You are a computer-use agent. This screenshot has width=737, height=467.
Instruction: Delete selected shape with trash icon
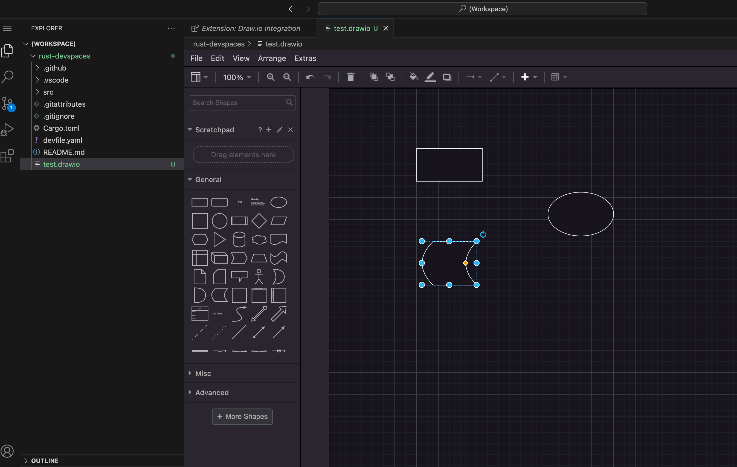(x=351, y=77)
